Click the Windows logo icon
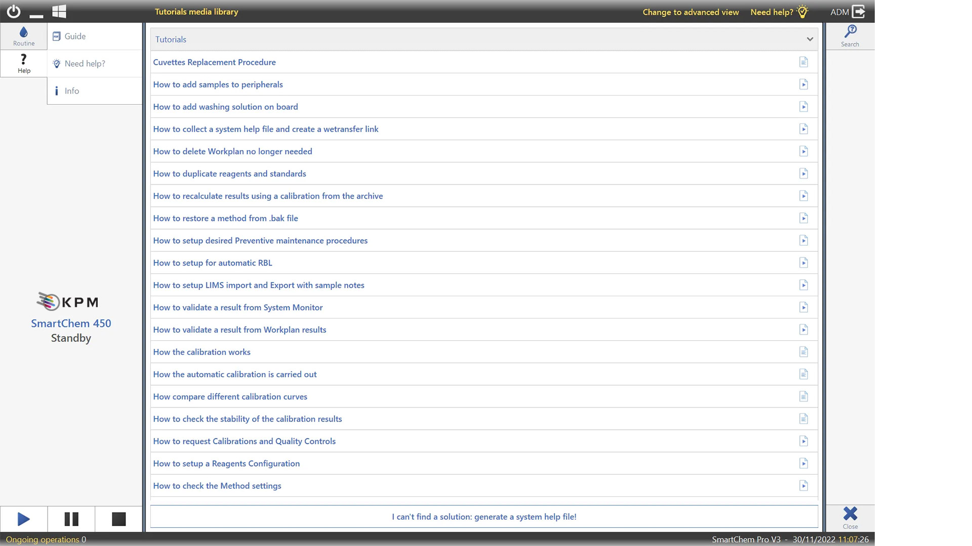This screenshot has height=546, width=972. tap(59, 11)
